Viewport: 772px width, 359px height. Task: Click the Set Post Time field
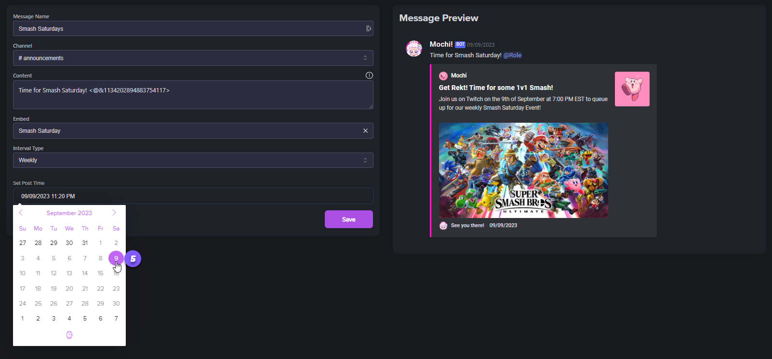(x=193, y=196)
